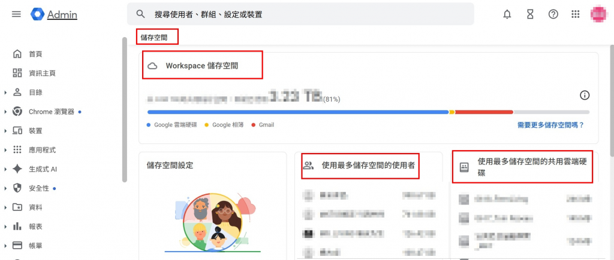Click the Gmail legend label
This screenshot has height=260, width=614.
pyautogui.click(x=266, y=125)
